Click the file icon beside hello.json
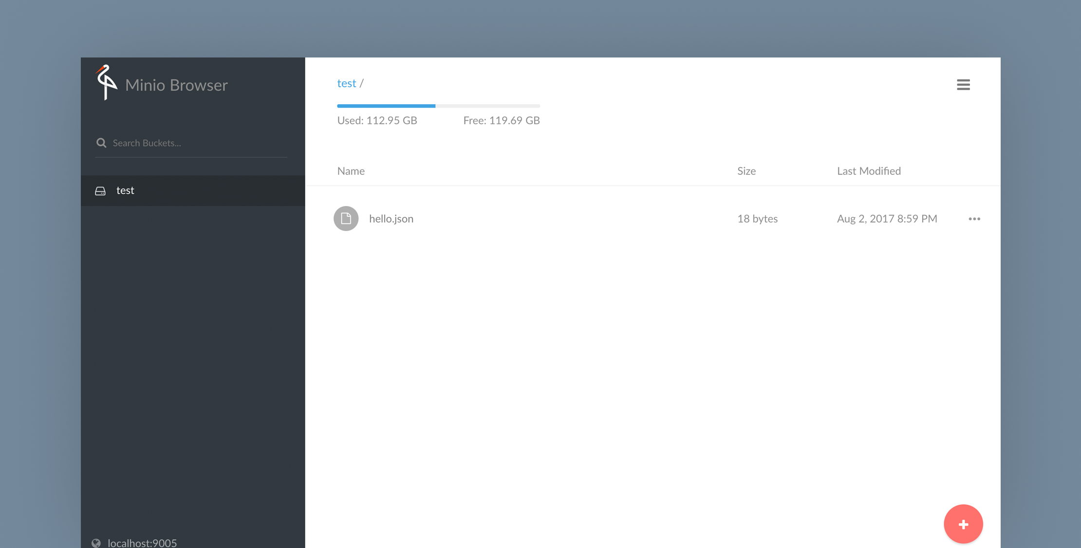This screenshot has width=1081, height=548. [x=346, y=218]
